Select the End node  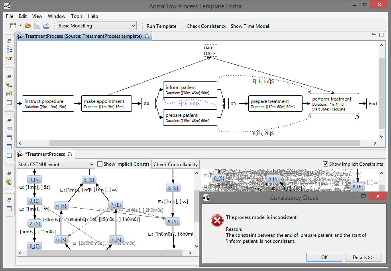[373, 104]
